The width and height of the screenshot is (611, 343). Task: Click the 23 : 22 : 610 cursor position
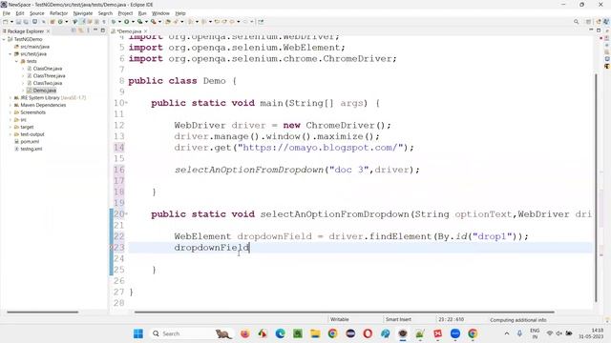[451, 319]
